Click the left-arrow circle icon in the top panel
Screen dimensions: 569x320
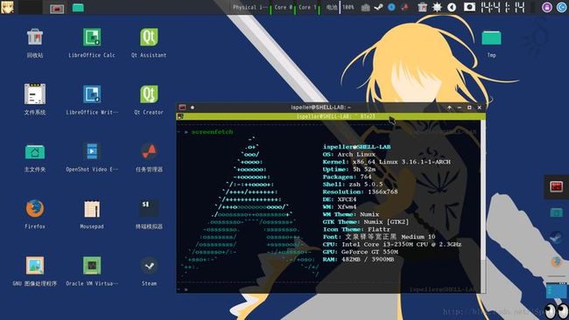coord(452,7)
